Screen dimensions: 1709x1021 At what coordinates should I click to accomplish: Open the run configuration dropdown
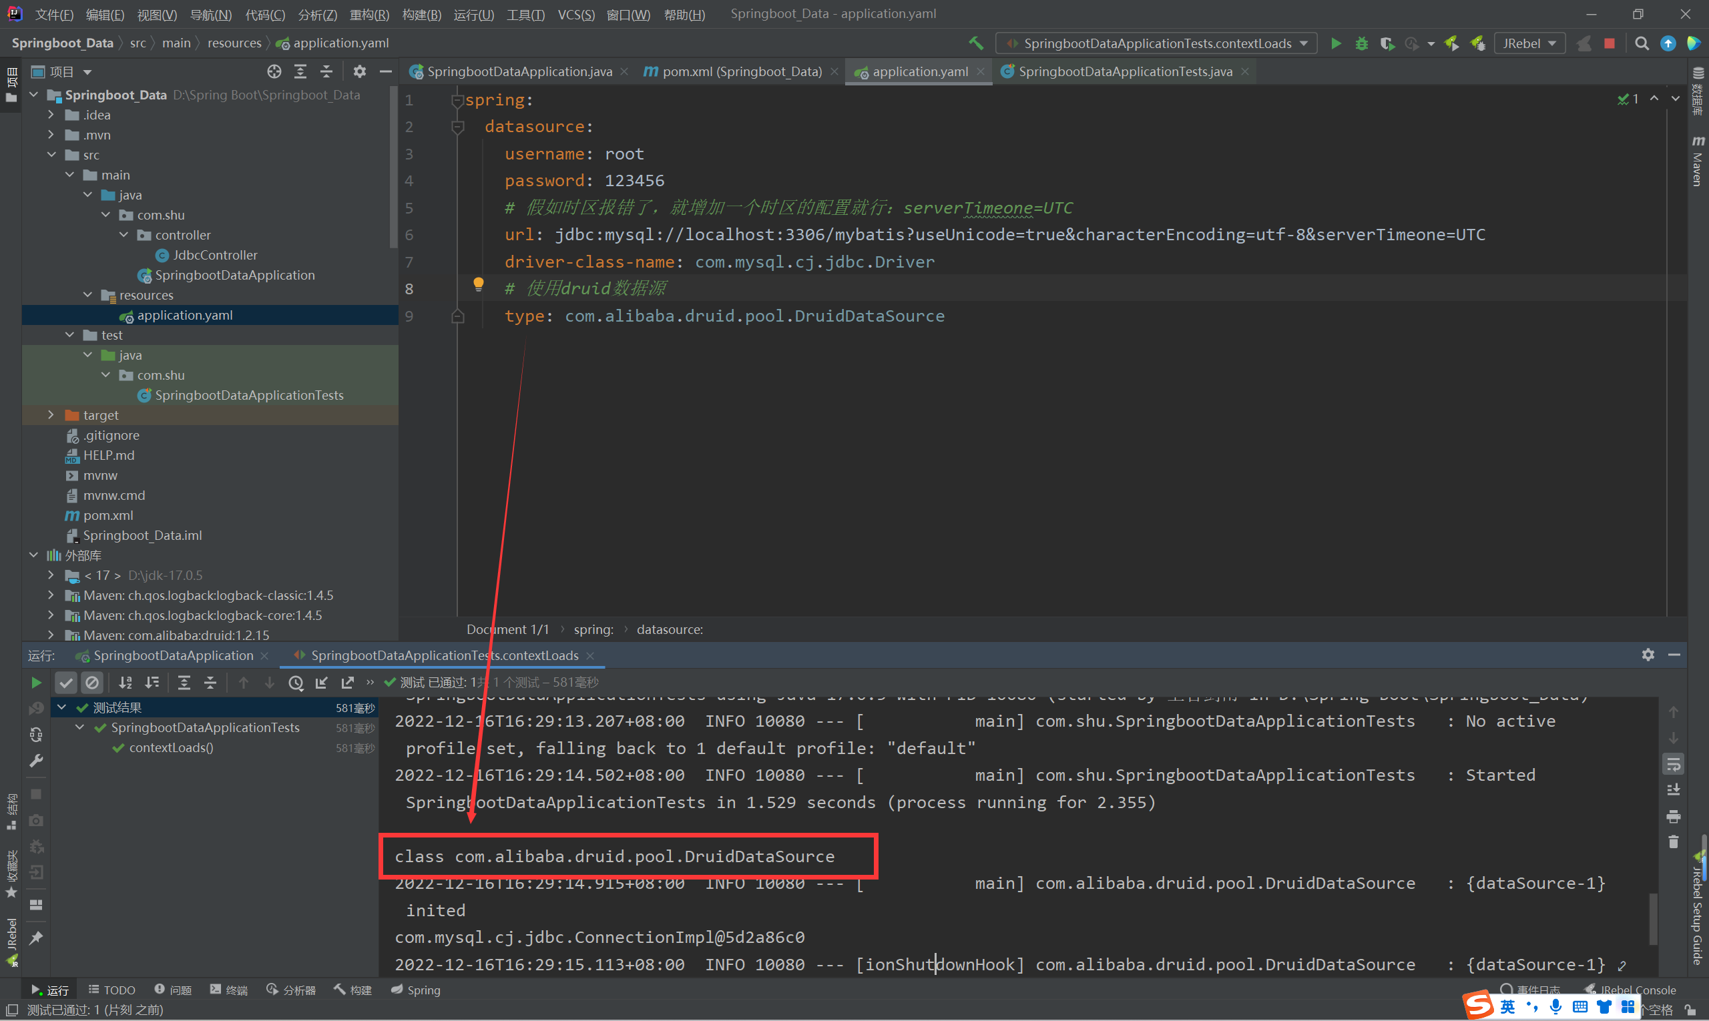click(1156, 43)
